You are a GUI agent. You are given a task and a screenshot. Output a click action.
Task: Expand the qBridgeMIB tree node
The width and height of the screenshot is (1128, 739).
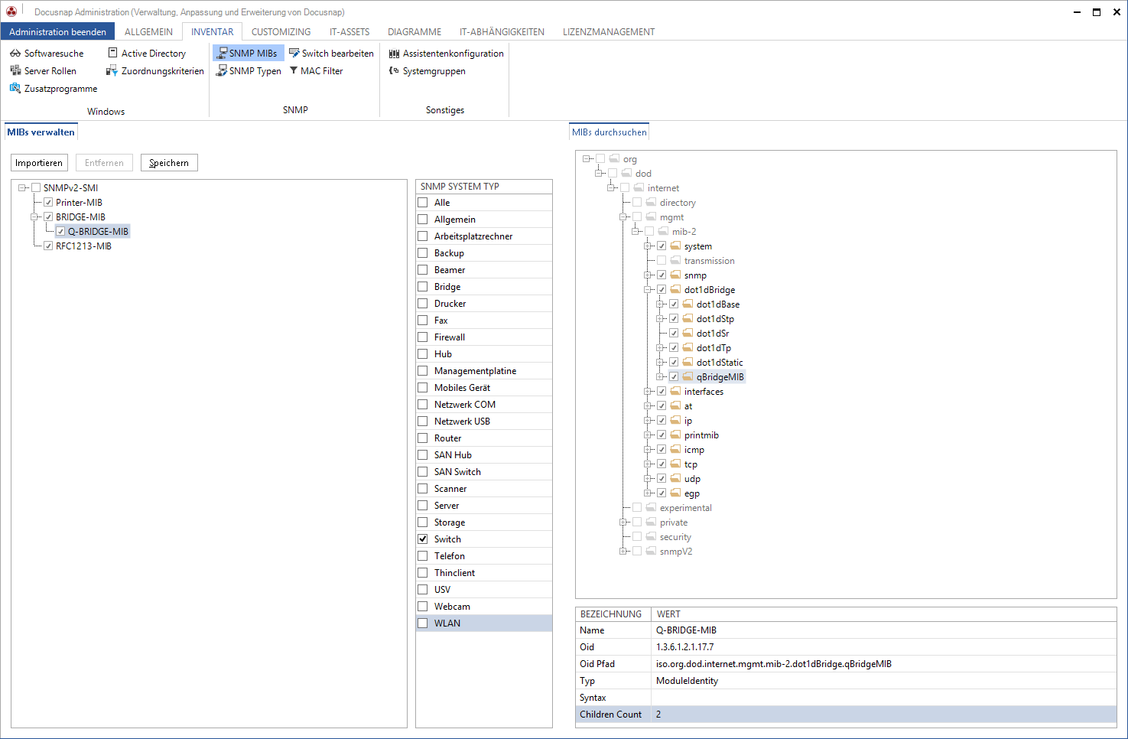tap(661, 377)
